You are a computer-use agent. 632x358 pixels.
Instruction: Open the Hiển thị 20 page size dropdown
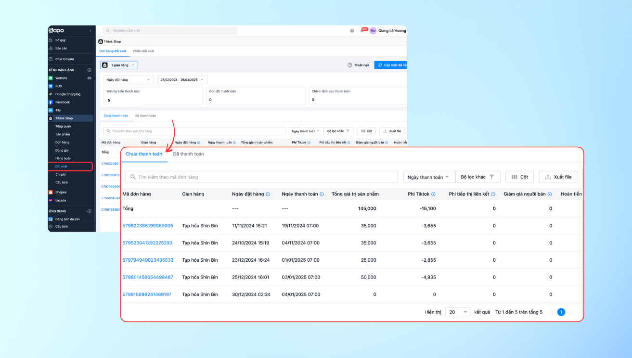tap(458, 312)
